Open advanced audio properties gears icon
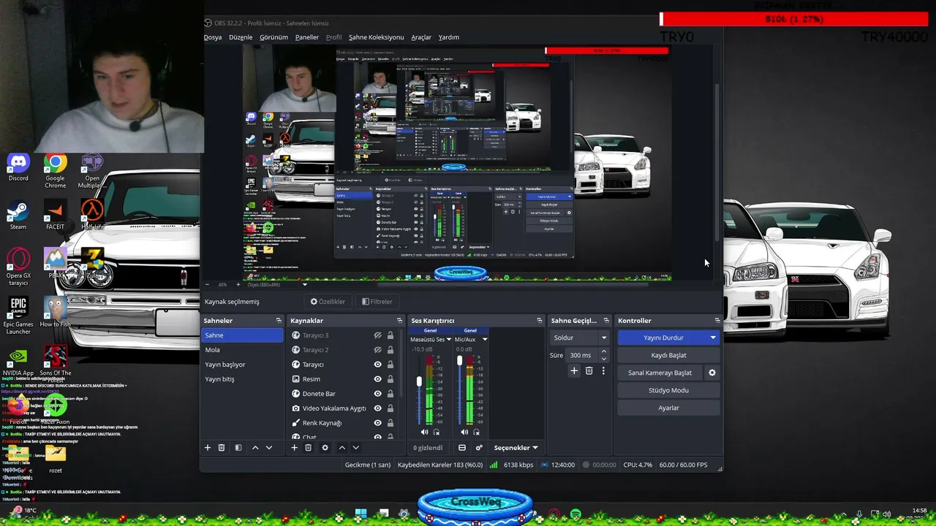Screen dimensions: 936x526 pos(479,448)
